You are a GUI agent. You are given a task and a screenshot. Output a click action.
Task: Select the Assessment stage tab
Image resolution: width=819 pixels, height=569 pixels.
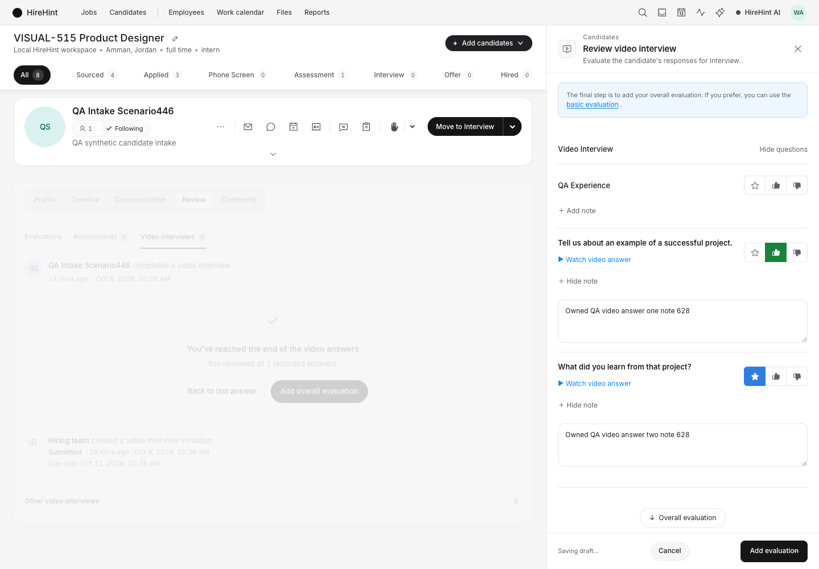320,75
